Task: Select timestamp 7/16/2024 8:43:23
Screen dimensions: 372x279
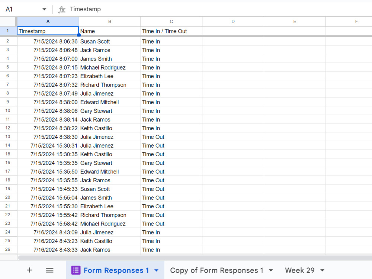Action: pyautogui.click(x=48, y=241)
